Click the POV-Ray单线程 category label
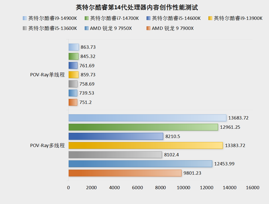 pyautogui.click(x=47, y=75)
